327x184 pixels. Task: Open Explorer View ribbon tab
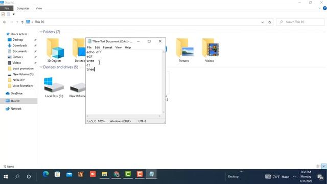pos(39,8)
